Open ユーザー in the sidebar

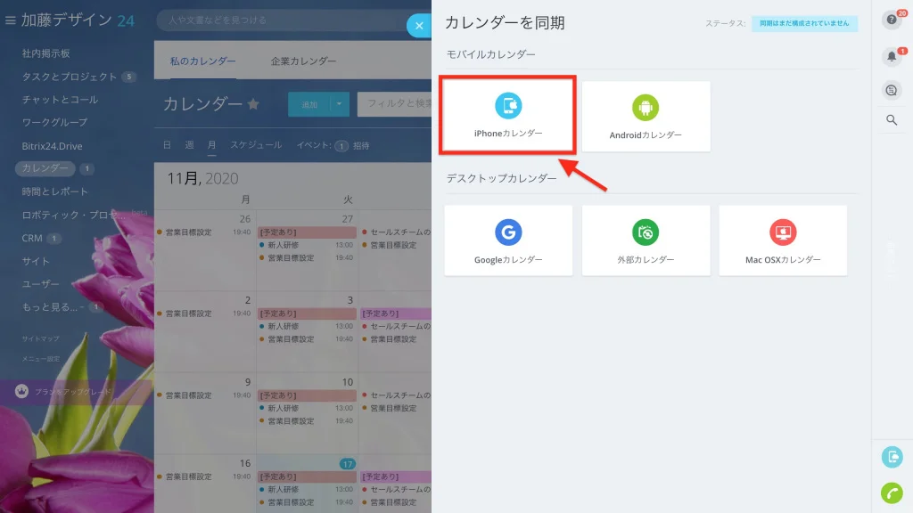tap(41, 284)
